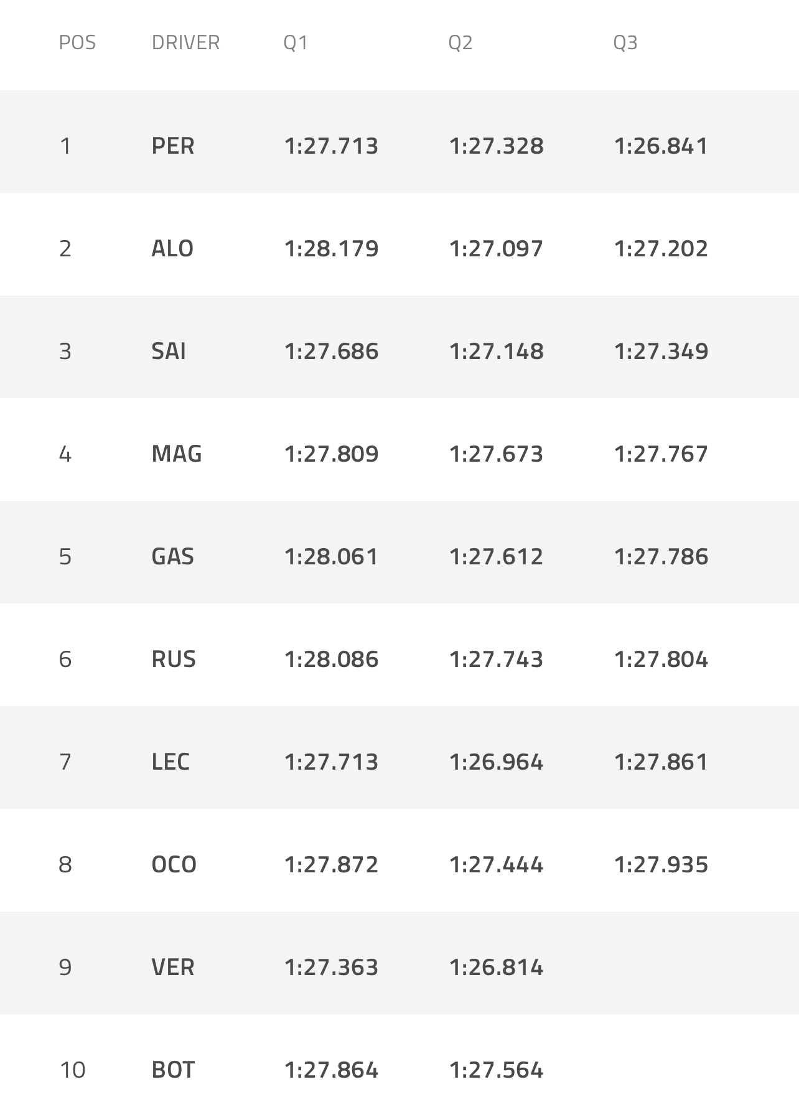Click driver name ALO
This screenshot has width=799, height=1115.
pos(172,249)
